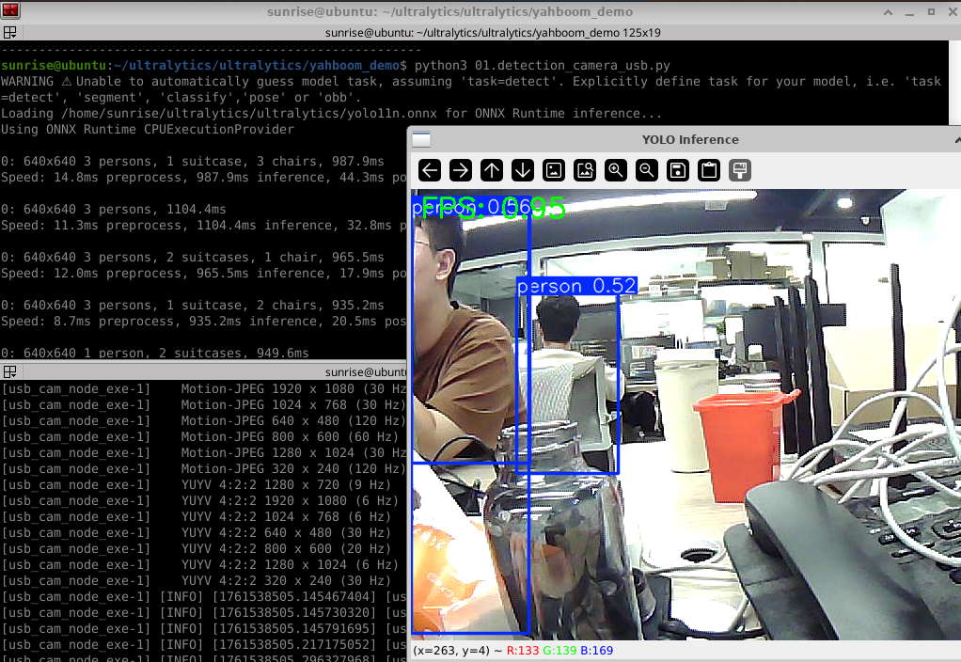This screenshot has width=961, height=662.
Task: Click the command 'python3 01.detection_camera_usb.py'
Action: (x=543, y=66)
